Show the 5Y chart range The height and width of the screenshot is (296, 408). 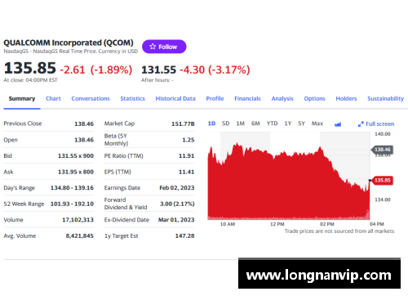(x=301, y=123)
